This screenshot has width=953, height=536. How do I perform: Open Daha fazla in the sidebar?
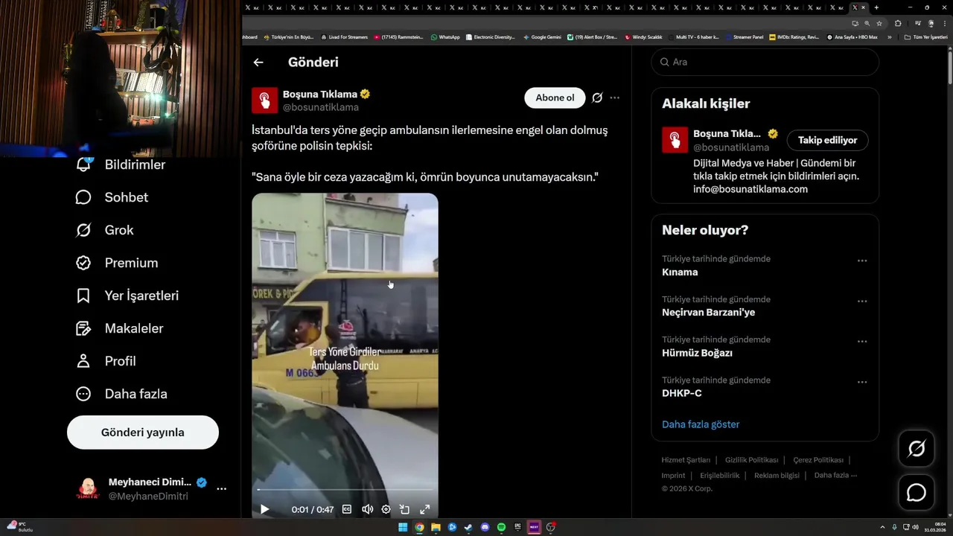121,394
